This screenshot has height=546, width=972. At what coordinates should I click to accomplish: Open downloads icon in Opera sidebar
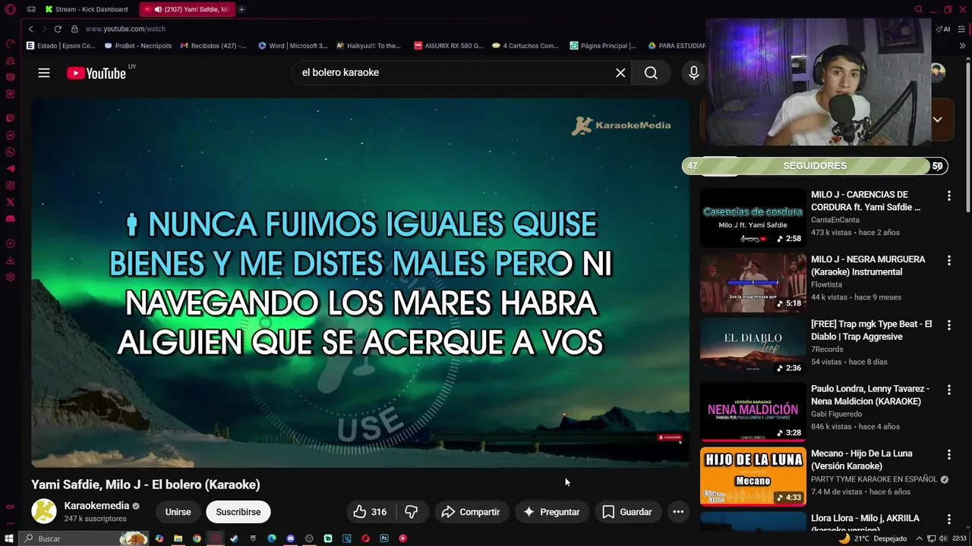pyautogui.click(x=11, y=260)
